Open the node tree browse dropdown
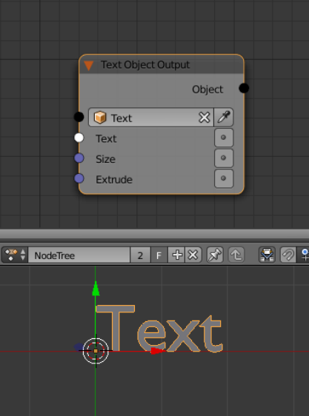Screen dimensions: 309x416 (15, 255)
